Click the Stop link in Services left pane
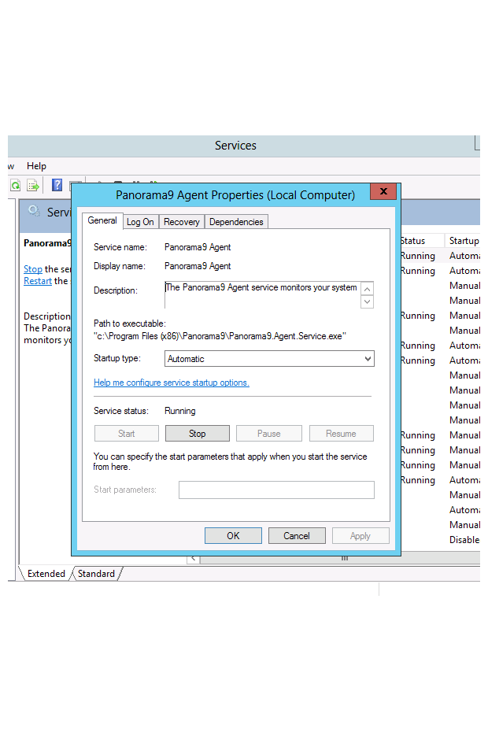488x732 pixels. pos(33,269)
